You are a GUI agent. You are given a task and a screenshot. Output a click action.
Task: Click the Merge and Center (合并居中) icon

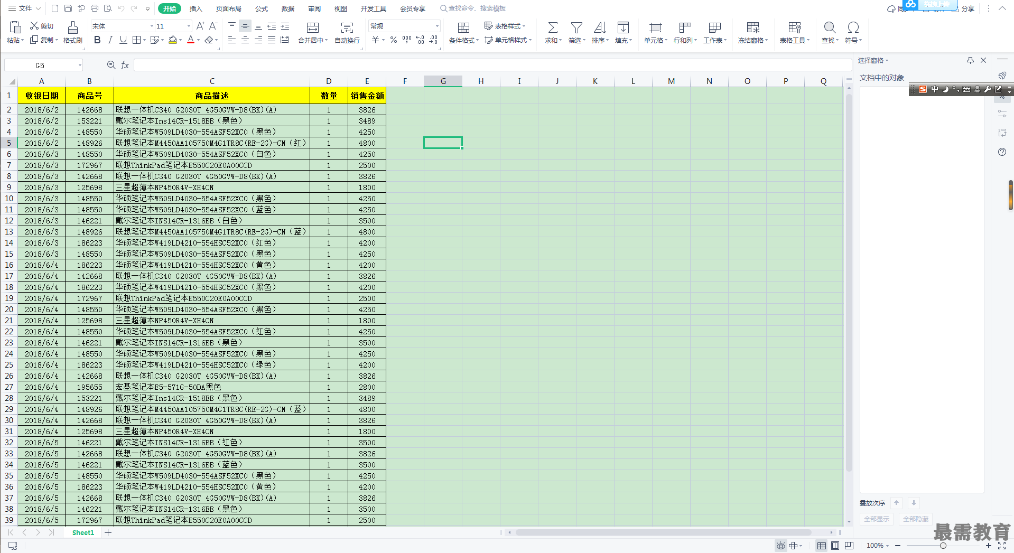(x=313, y=27)
